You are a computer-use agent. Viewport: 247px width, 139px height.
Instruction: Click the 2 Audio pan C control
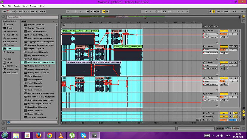233,50
